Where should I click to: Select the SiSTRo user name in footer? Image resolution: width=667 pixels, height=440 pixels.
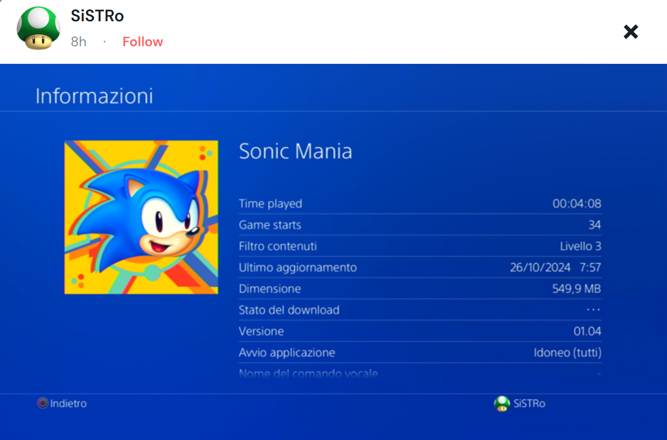(x=529, y=404)
